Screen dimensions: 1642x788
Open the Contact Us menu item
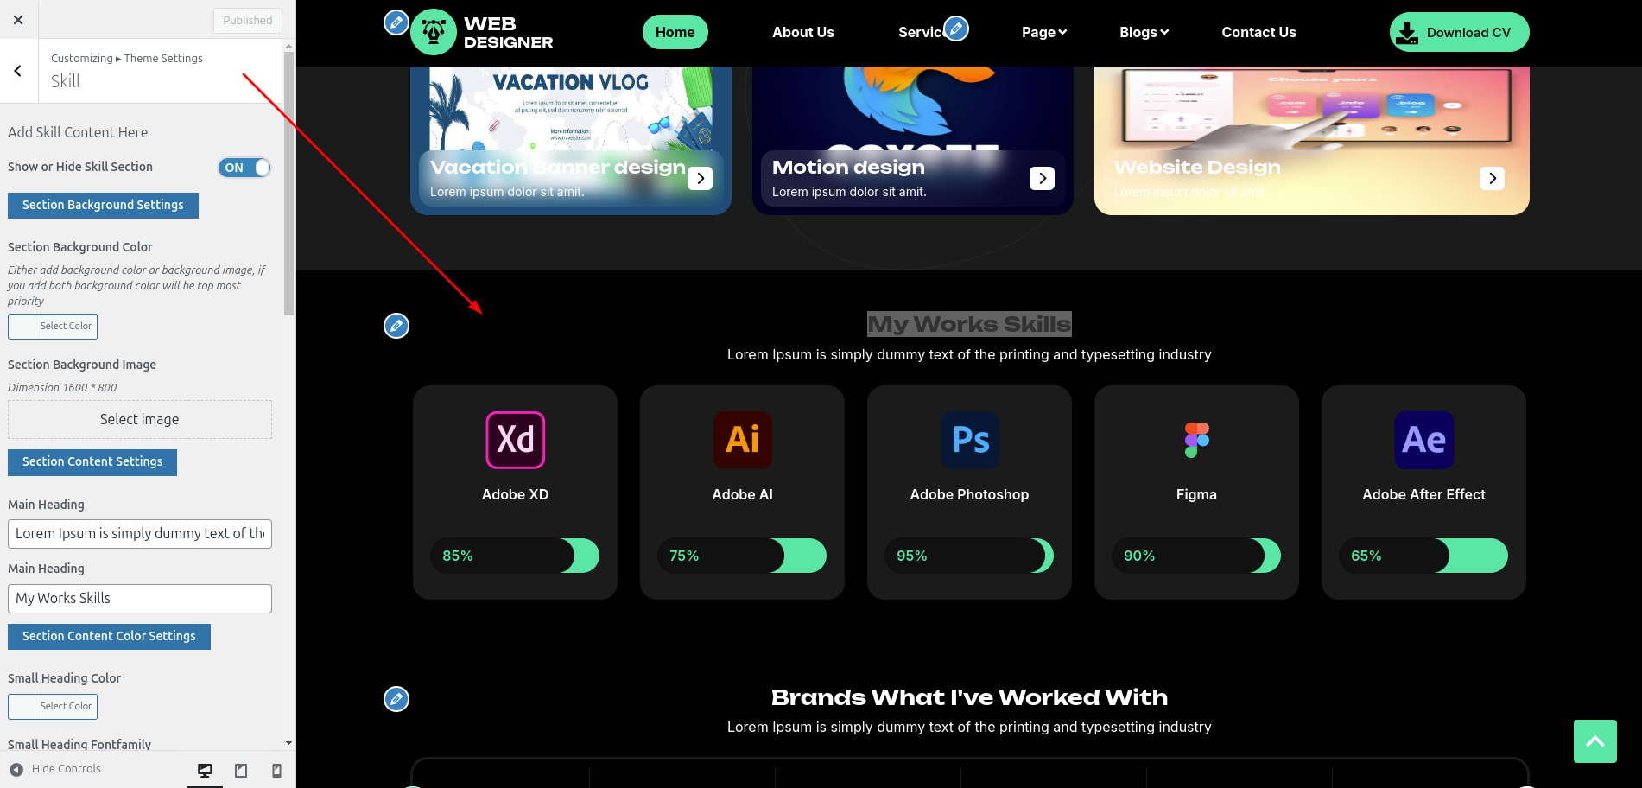1258,32
